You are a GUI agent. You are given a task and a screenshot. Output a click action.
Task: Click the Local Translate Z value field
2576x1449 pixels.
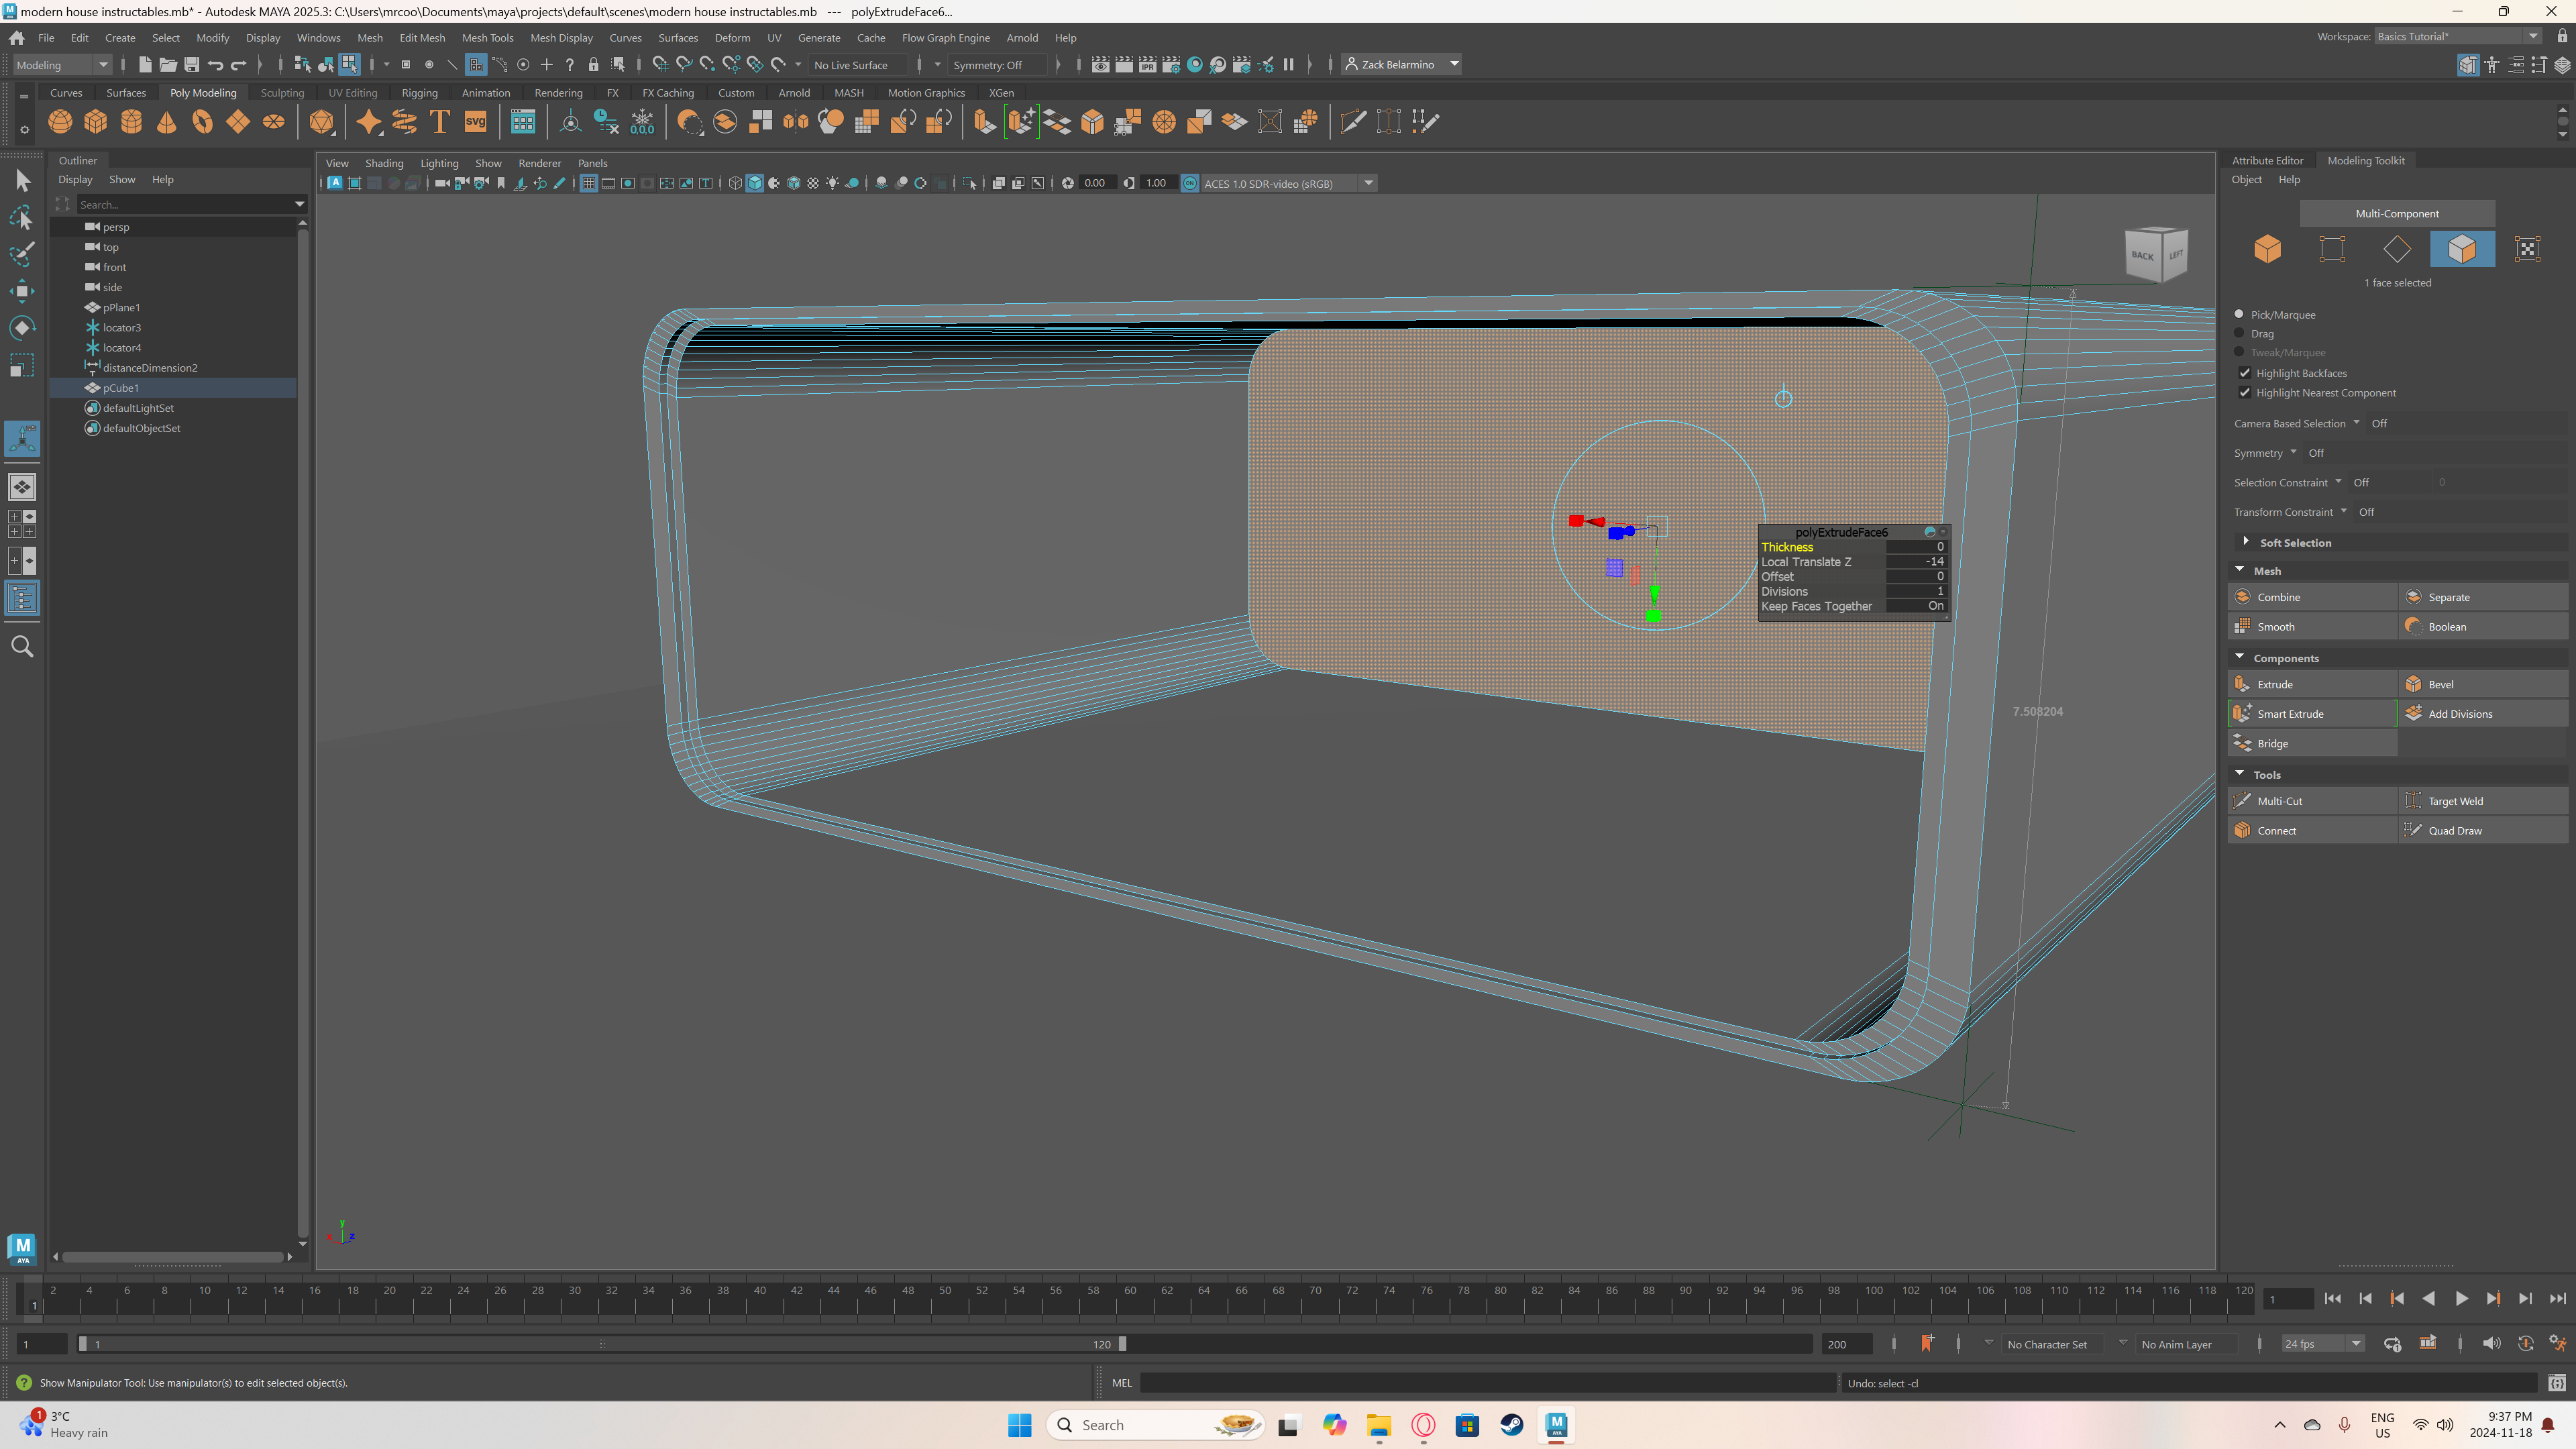(x=1916, y=561)
